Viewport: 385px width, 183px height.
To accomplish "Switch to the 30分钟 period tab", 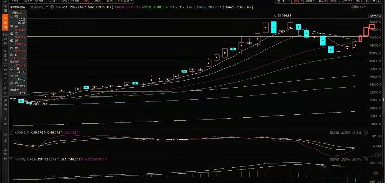I will pos(62,1).
